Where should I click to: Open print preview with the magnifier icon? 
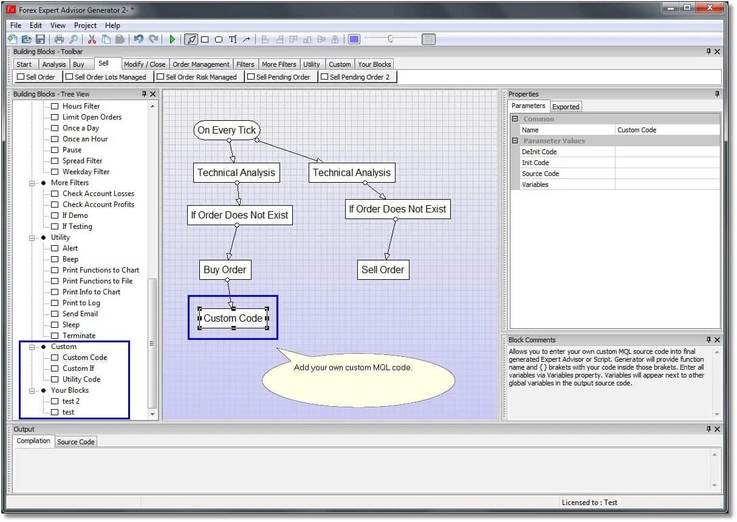pos(73,39)
